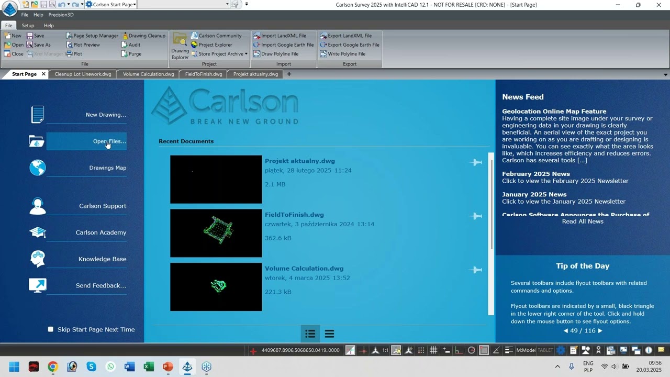Open the Drawing Explorer
This screenshot has width=670, height=377.
pos(180,46)
